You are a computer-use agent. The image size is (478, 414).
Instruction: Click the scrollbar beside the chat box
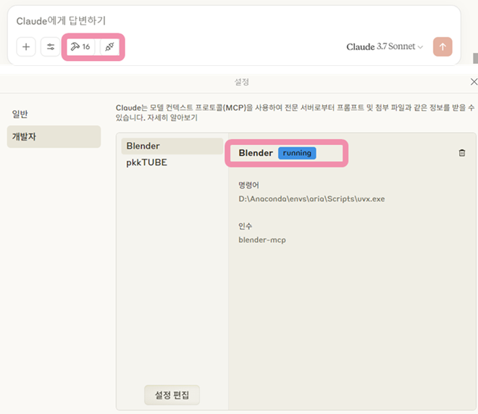click(474, 57)
